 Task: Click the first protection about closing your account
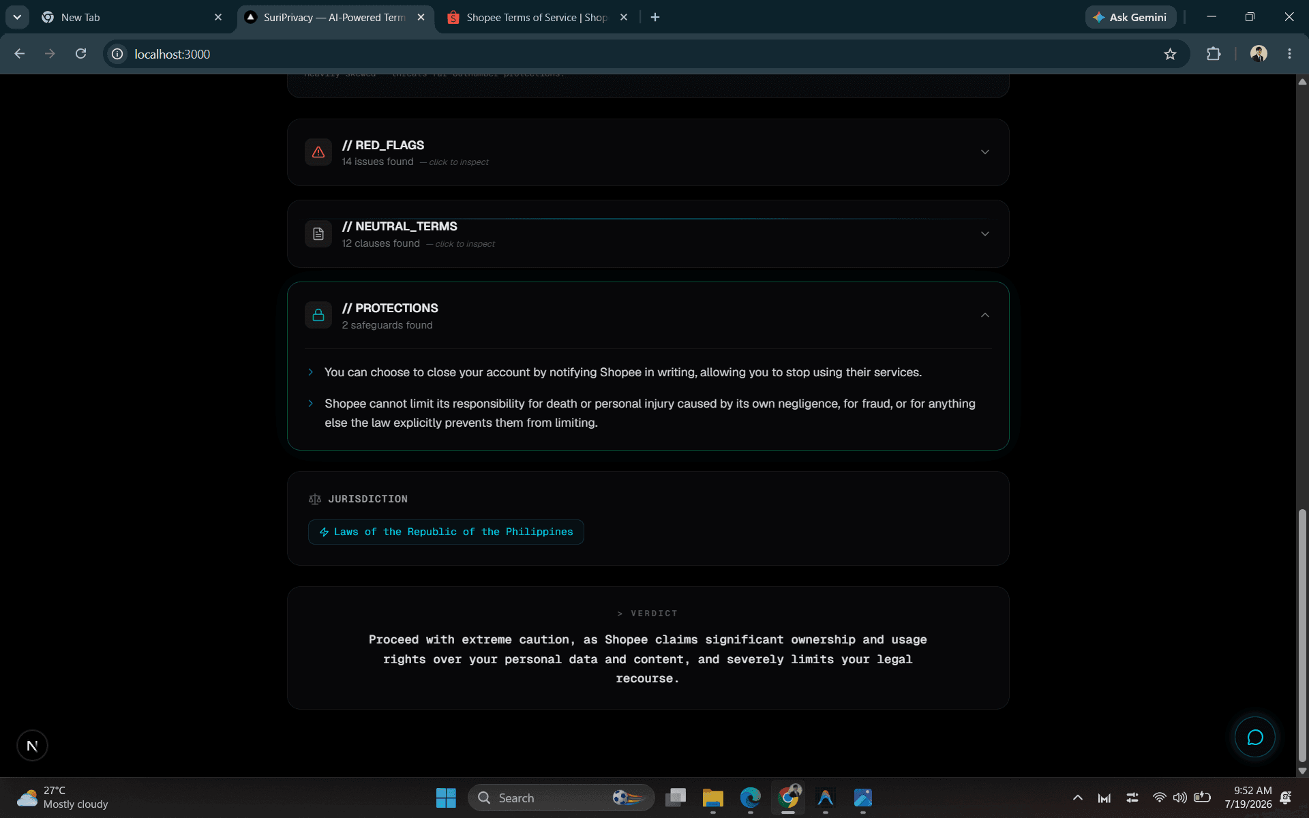click(623, 372)
